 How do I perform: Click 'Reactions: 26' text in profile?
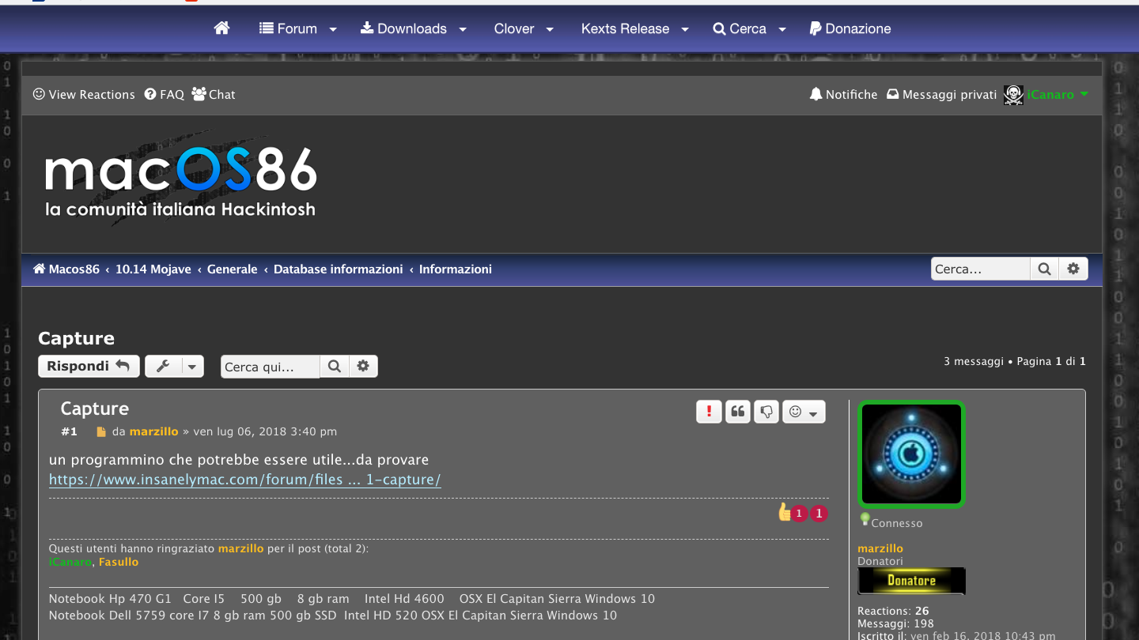click(x=893, y=611)
